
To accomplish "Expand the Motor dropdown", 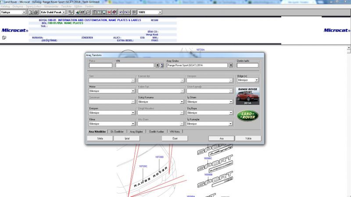I will [133, 91].
